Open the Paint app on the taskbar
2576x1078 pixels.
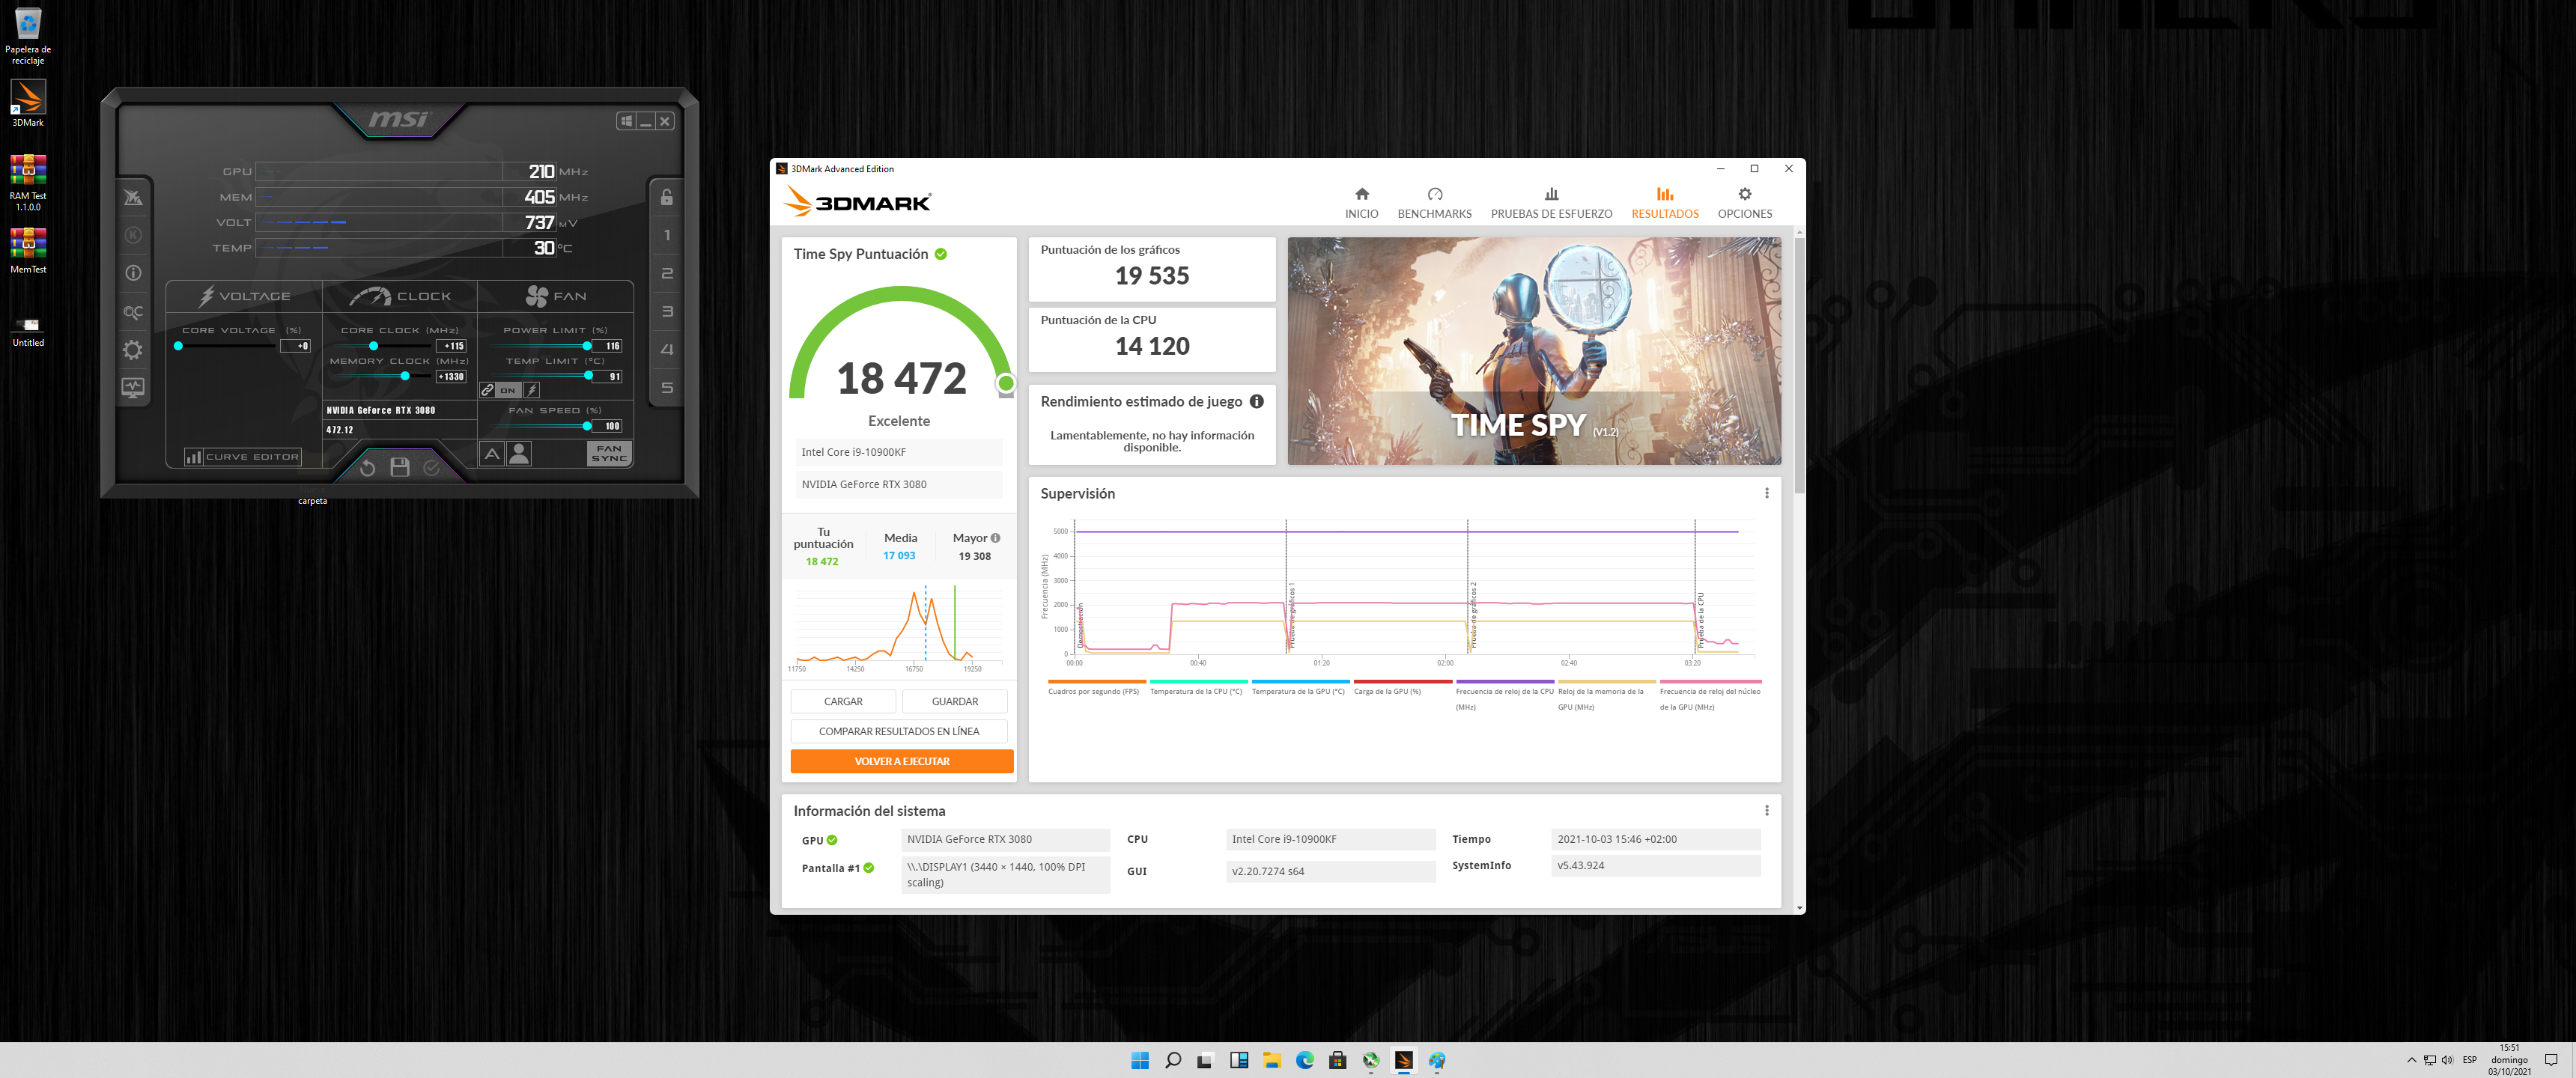(1437, 1060)
